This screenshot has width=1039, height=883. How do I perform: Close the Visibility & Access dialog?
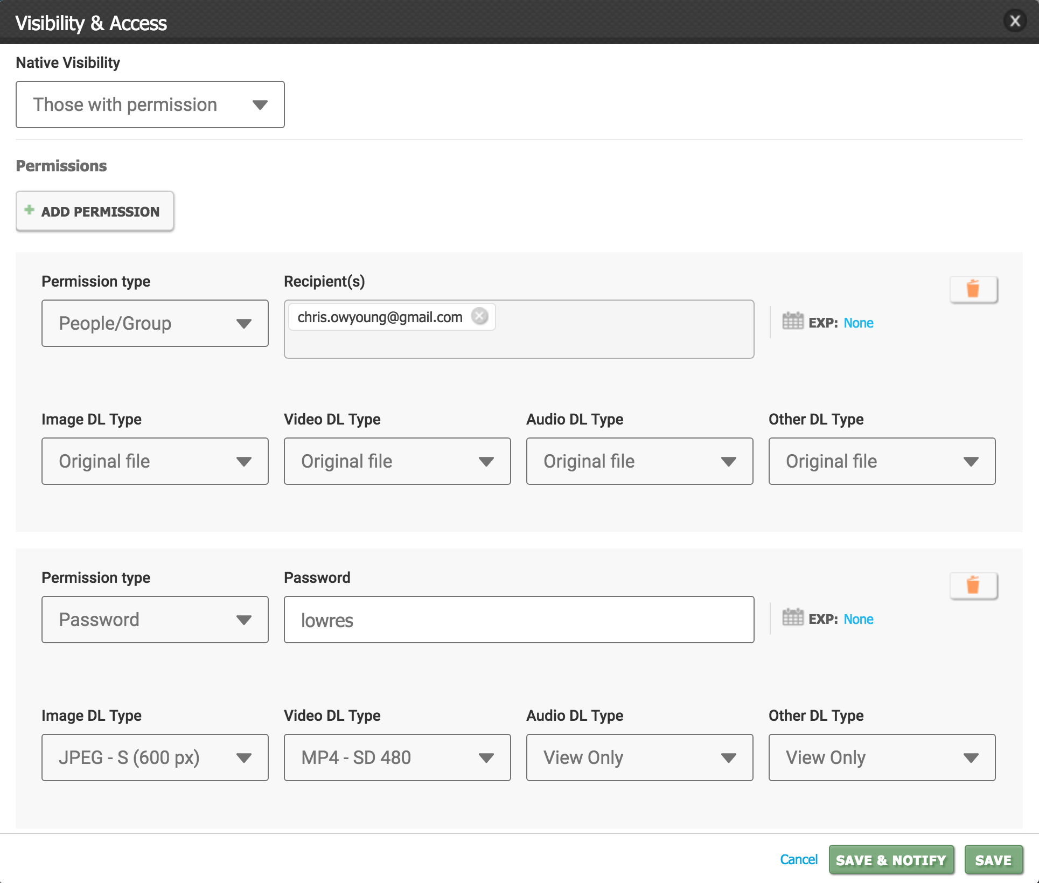(x=1015, y=22)
